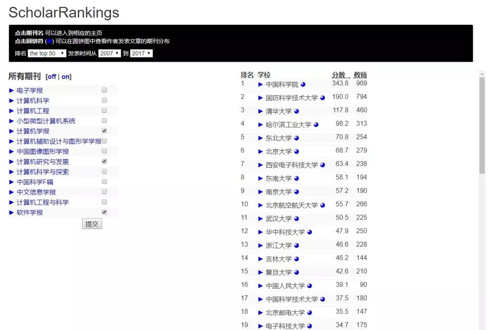Screen dimensions: 488x330
Task: Open the 中国科学F辑 journal link
Action: [x=35, y=182]
